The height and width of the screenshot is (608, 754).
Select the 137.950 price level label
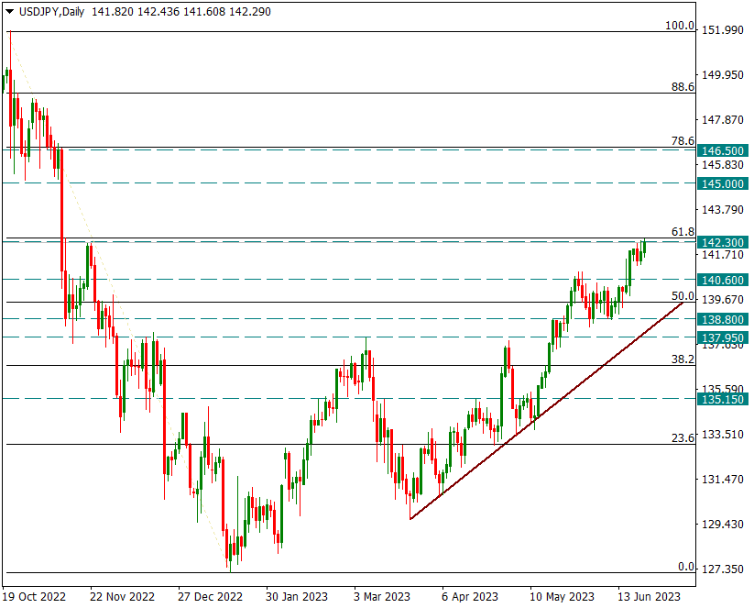(x=723, y=338)
